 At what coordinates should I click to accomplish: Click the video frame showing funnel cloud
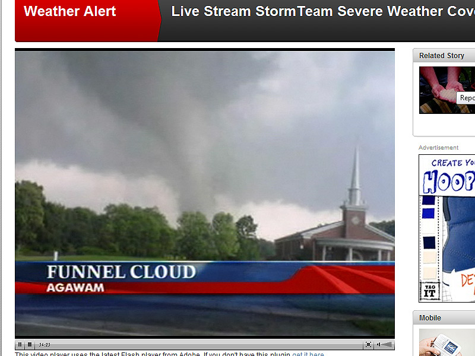(205, 194)
